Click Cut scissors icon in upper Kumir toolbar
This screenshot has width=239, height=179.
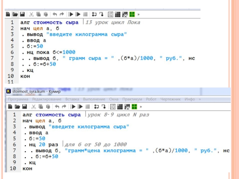click(x=31, y=14)
